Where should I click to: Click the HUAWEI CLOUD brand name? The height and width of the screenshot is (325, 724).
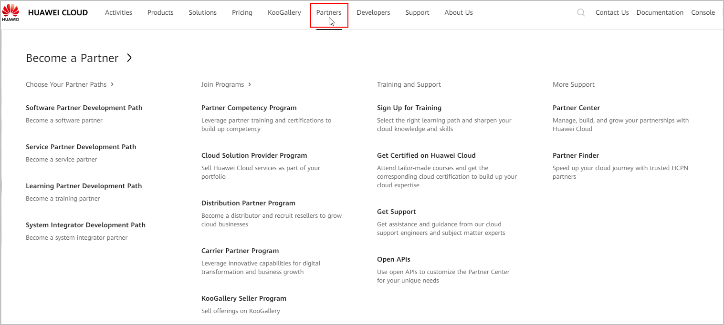coord(58,13)
